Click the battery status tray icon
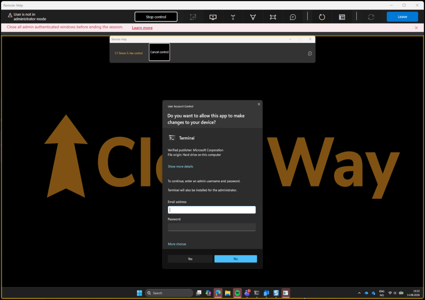Screen dimensions: 425x300 (401, 293)
